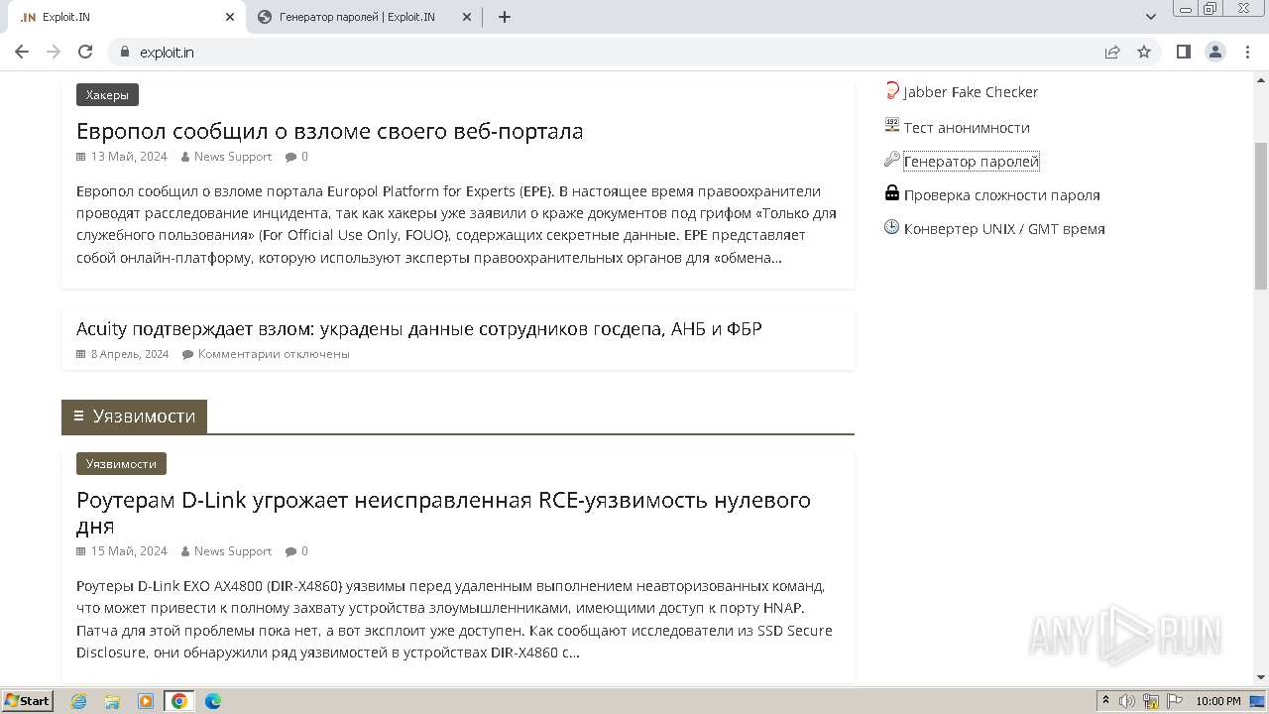
Task: Open the Chrome profile menu
Action: (1214, 52)
